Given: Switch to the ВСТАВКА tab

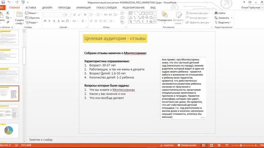Looking at the screenshot, I should click(31, 7).
